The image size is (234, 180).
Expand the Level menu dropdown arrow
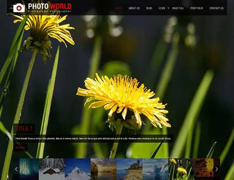(169, 8)
